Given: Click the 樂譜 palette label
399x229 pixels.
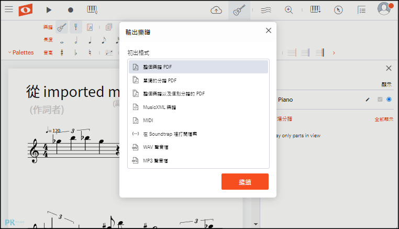Looking at the screenshot, I should (48, 27).
